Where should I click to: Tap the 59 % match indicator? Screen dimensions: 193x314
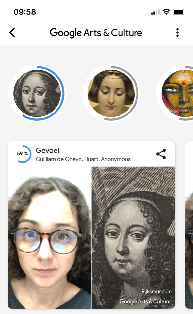pos(23,154)
